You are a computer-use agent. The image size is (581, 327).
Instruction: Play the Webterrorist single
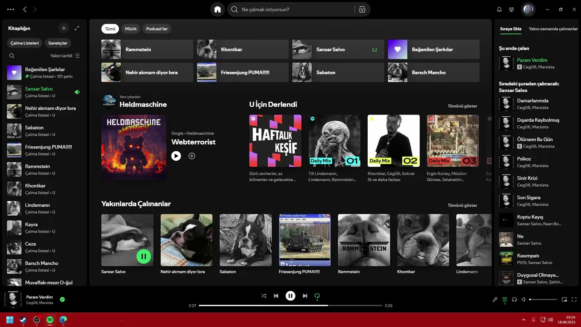(x=176, y=156)
